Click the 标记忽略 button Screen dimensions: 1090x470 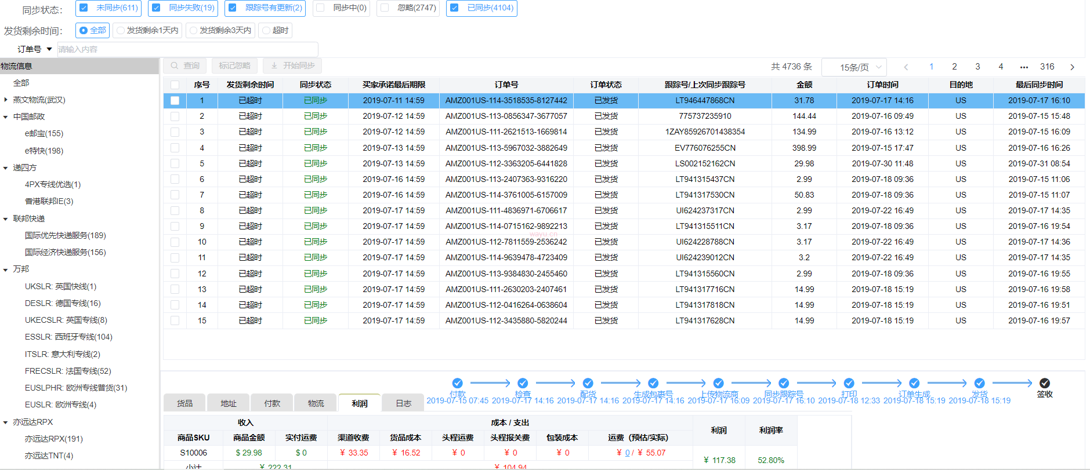235,65
